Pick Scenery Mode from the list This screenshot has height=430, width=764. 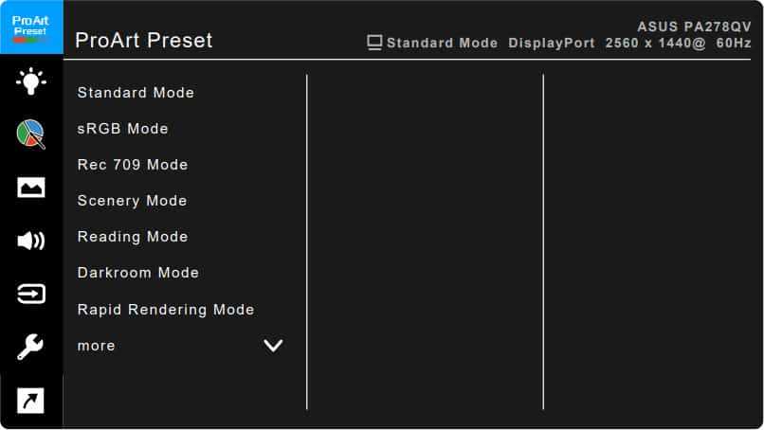click(132, 201)
